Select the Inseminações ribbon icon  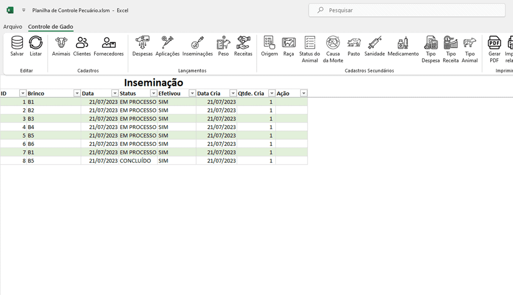(x=197, y=43)
